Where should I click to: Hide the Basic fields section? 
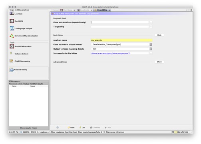click(159, 35)
